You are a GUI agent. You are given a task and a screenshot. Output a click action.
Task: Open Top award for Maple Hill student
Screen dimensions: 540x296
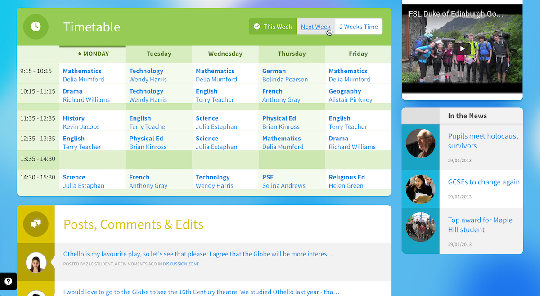(x=480, y=224)
